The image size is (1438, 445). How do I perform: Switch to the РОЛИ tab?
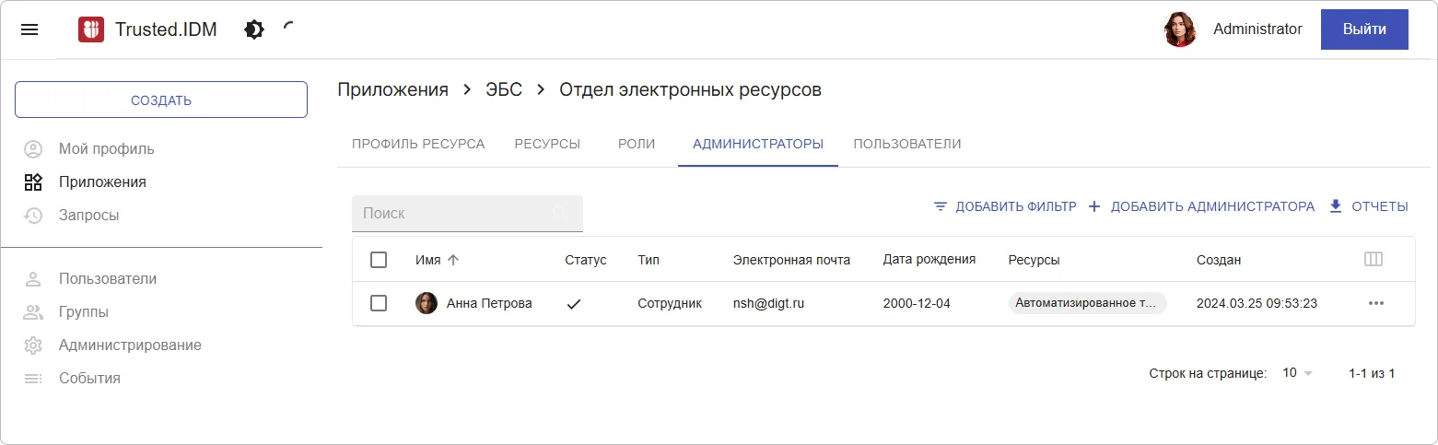click(637, 144)
